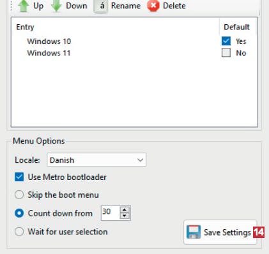Viewport: 269px width, 254px height.
Task: Click the Rename accent-letter icon
Action: coord(101,6)
